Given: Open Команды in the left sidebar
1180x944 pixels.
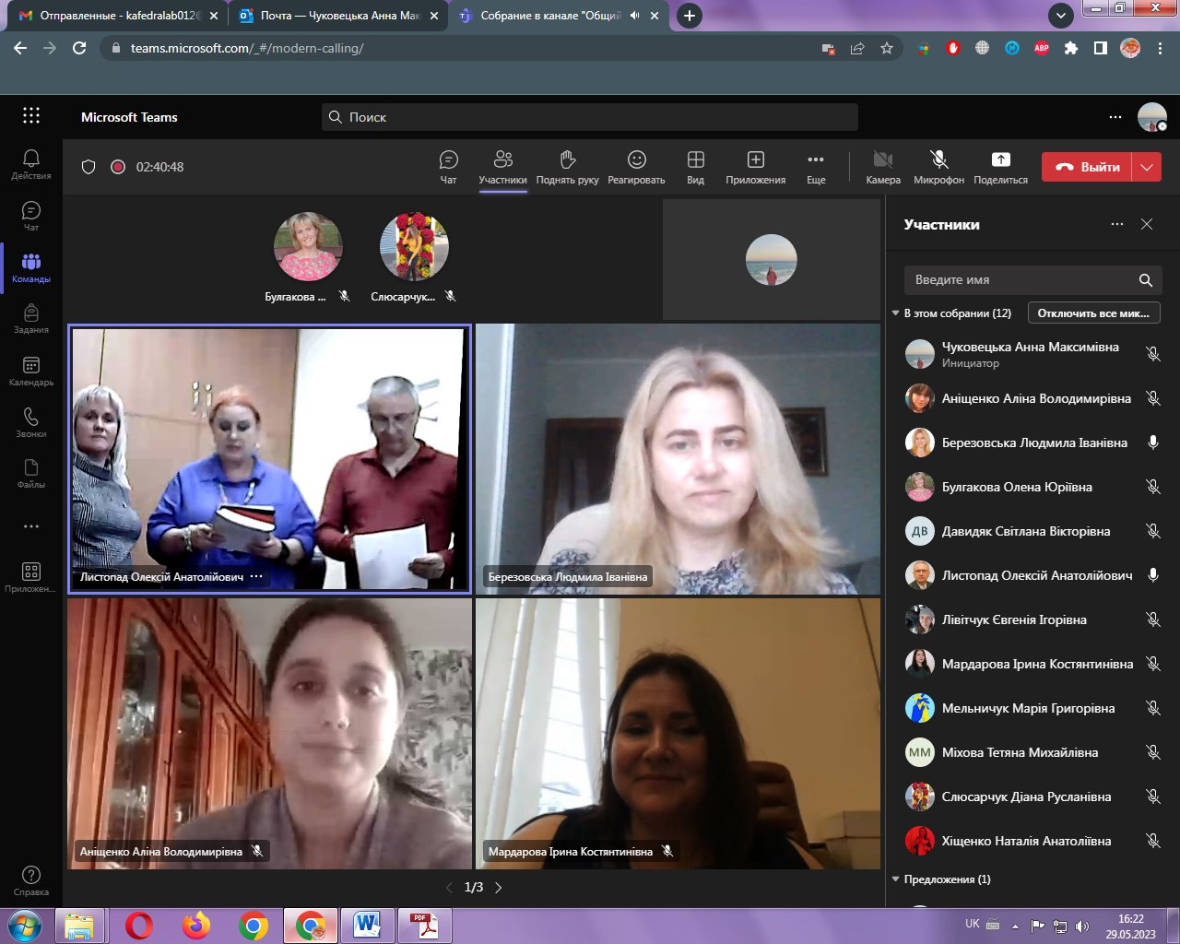Looking at the screenshot, I should tap(31, 267).
